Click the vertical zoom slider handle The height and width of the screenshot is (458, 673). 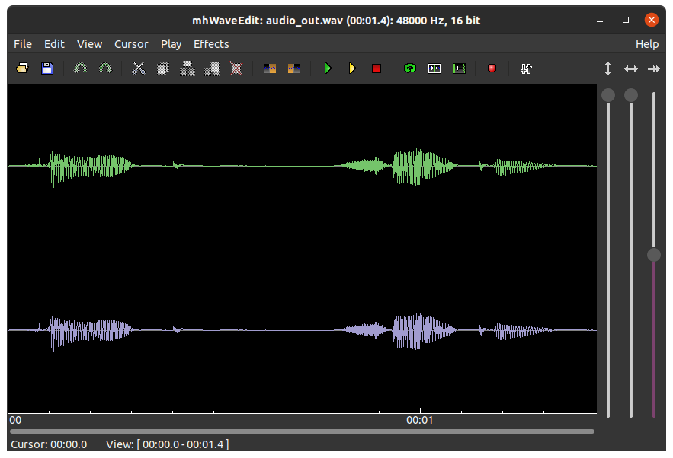coord(607,95)
